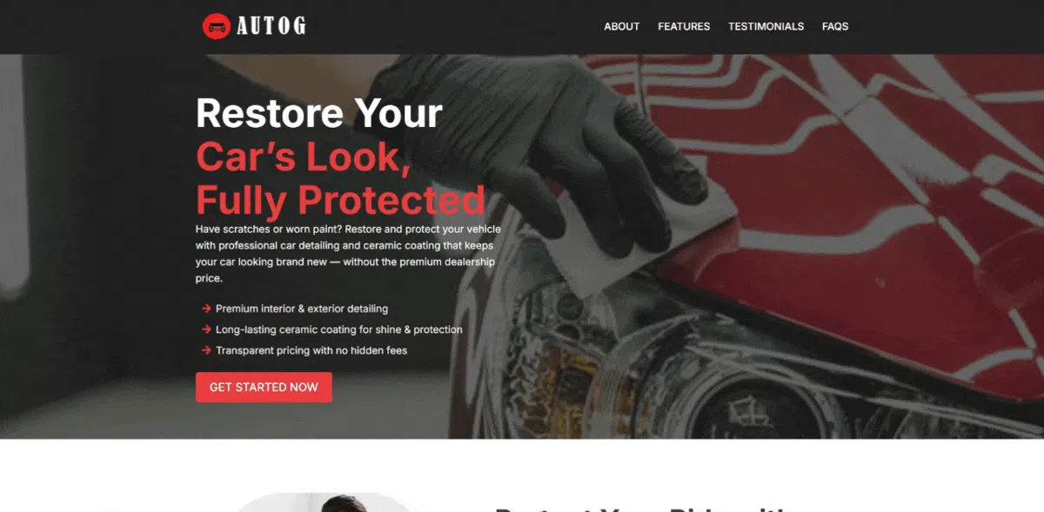
Task: Open the ABOUT nav link
Action: click(x=622, y=26)
